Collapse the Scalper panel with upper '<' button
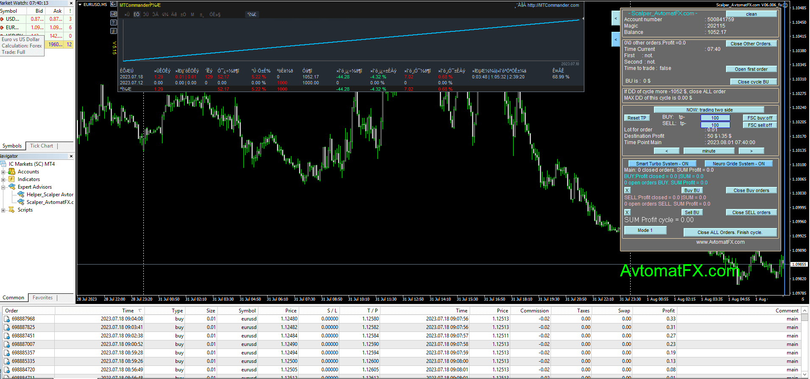 pos(616,18)
